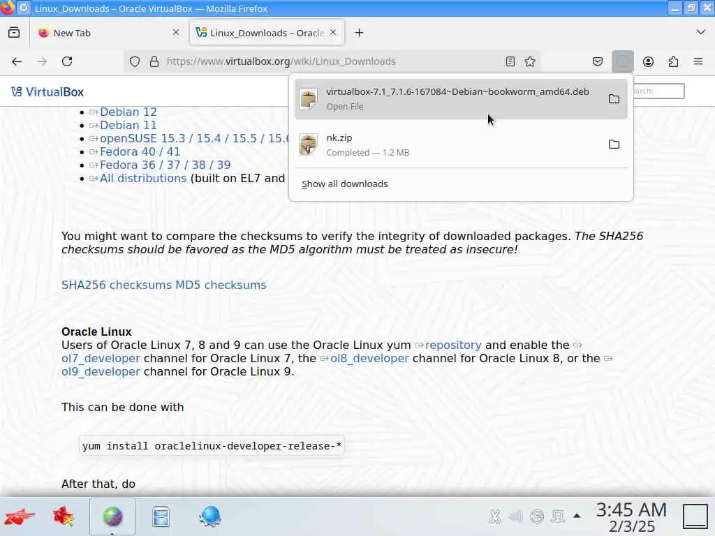Open the network monitors tray icon
Viewport: 715px width, 536px height.
point(558,516)
